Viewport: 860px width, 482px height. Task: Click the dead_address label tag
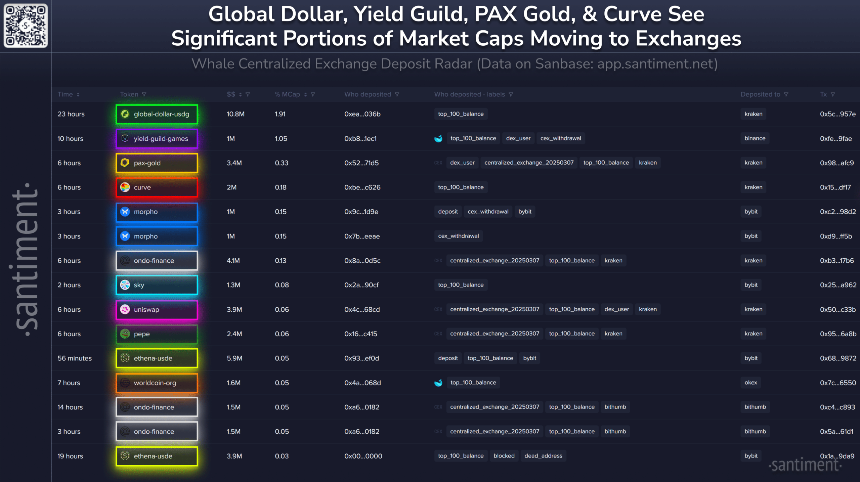(543, 455)
